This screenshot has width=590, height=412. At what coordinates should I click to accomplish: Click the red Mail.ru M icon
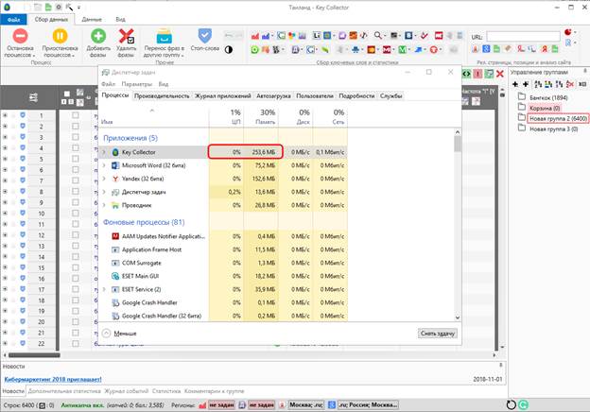(x=387, y=49)
